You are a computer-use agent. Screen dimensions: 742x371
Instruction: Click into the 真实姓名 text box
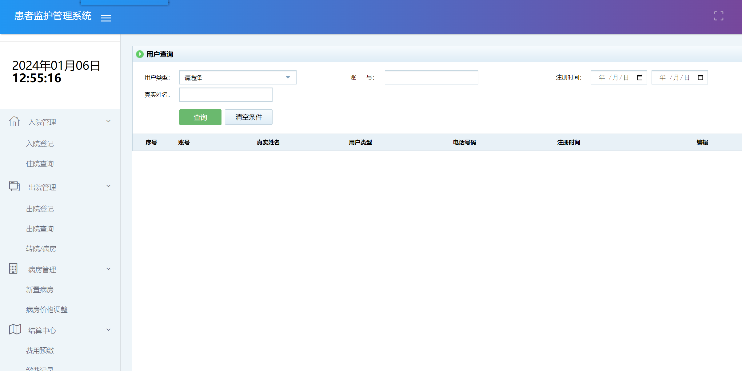coord(226,95)
